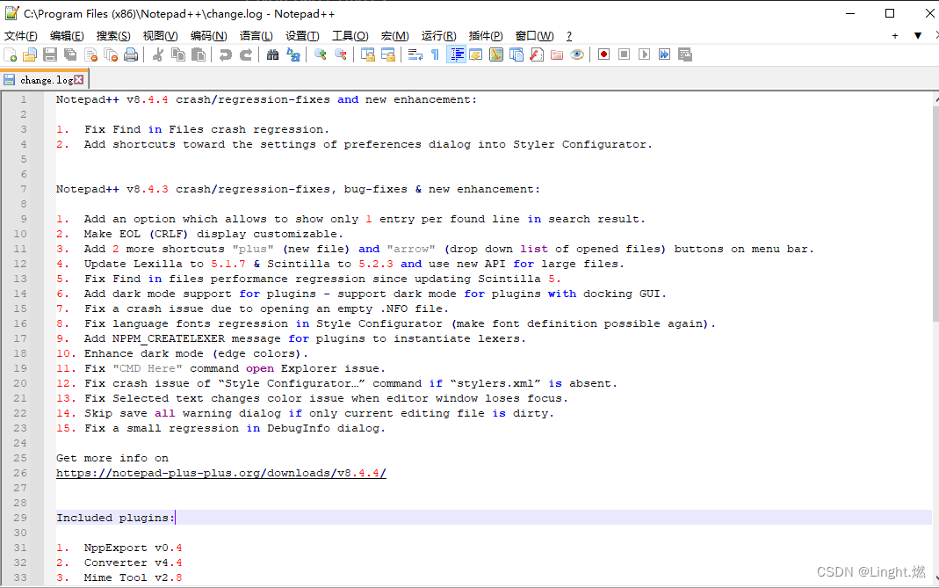Redo action with the Redo arrow

pyautogui.click(x=246, y=55)
